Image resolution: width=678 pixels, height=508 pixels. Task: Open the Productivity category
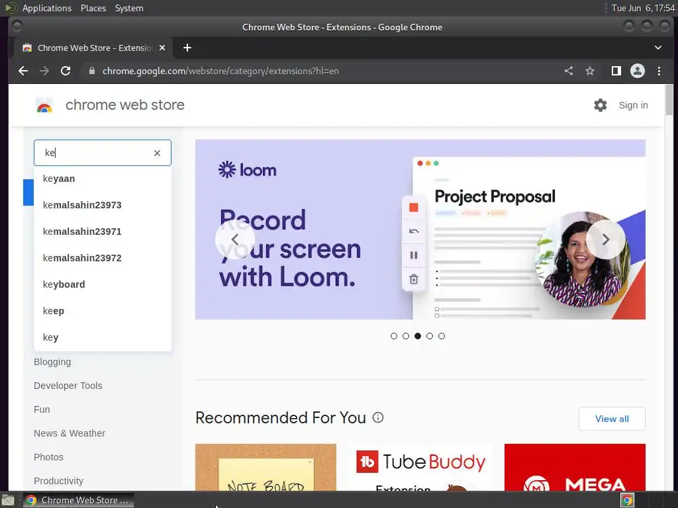(x=58, y=481)
